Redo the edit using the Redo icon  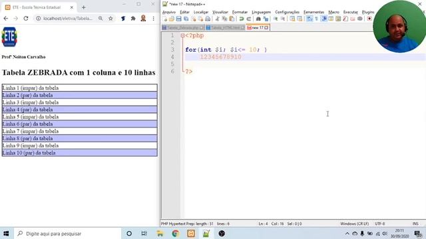point(248,19)
